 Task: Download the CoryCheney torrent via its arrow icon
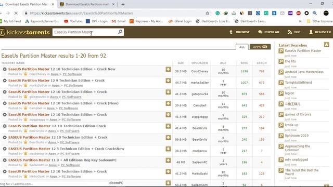(x=168, y=69)
